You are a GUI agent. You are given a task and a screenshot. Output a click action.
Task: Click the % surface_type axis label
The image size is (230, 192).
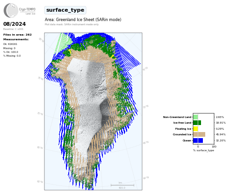[203, 150]
